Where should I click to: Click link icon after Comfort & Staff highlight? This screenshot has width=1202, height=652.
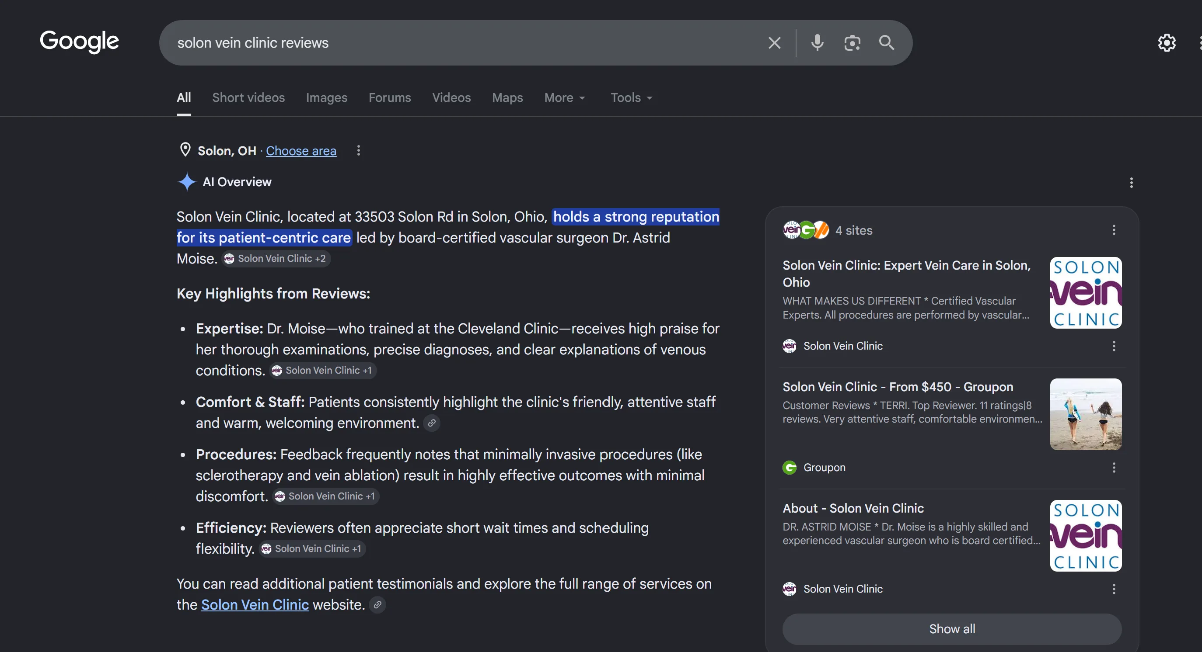(432, 423)
